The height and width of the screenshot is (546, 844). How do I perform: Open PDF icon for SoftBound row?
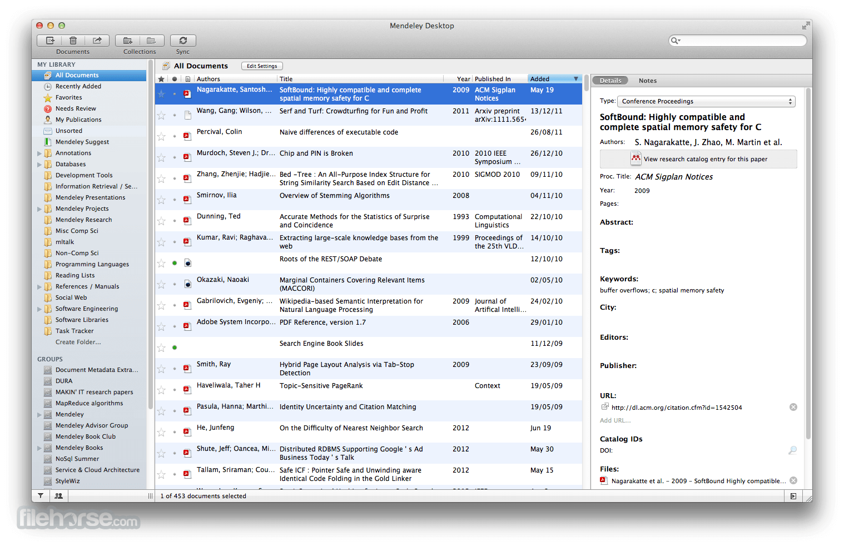click(x=187, y=94)
